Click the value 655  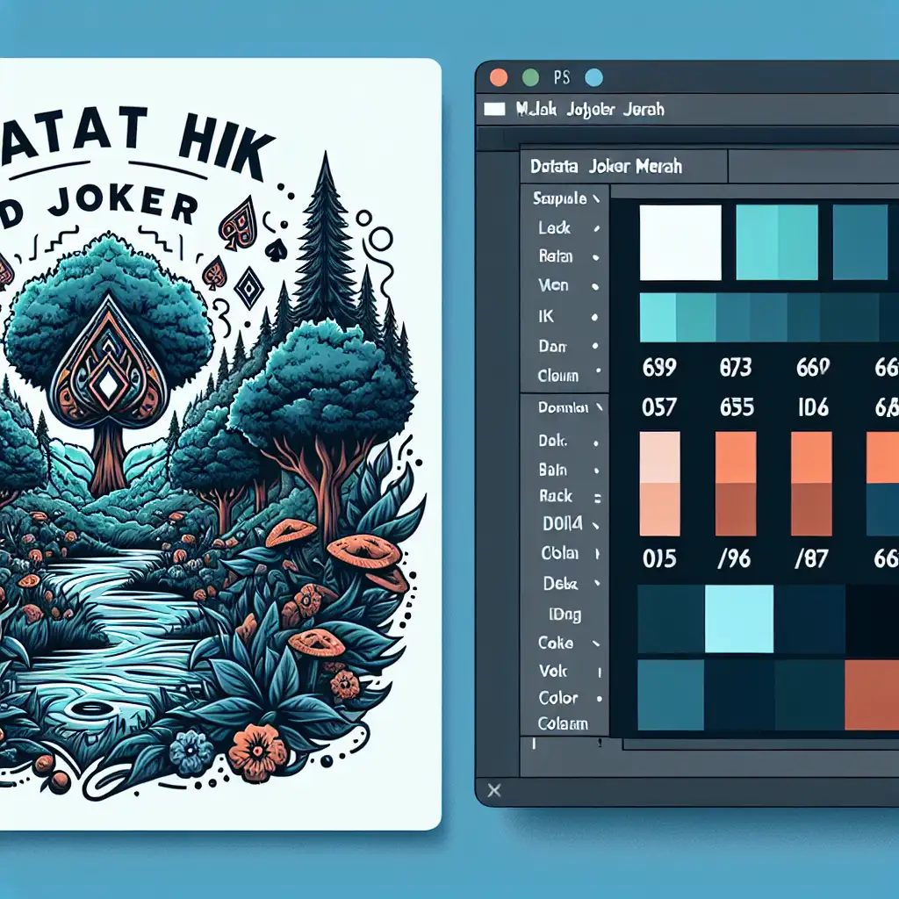[737, 407]
